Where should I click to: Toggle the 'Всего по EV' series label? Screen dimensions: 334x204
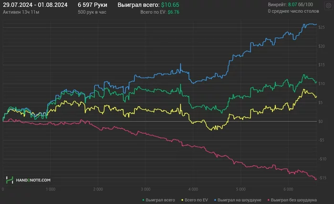point(196,199)
